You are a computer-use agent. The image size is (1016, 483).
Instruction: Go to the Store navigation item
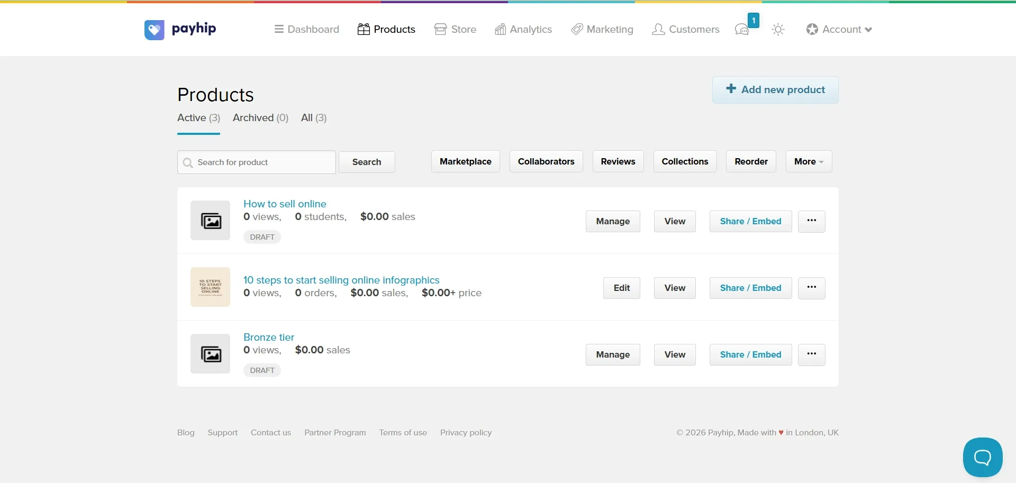(455, 30)
